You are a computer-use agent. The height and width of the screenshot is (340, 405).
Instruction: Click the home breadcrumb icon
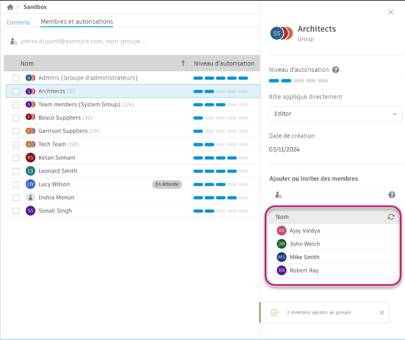[10, 7]
